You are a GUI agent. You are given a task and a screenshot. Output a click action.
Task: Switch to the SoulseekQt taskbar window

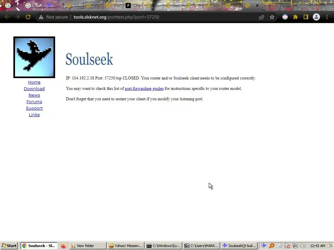point(239,246)
